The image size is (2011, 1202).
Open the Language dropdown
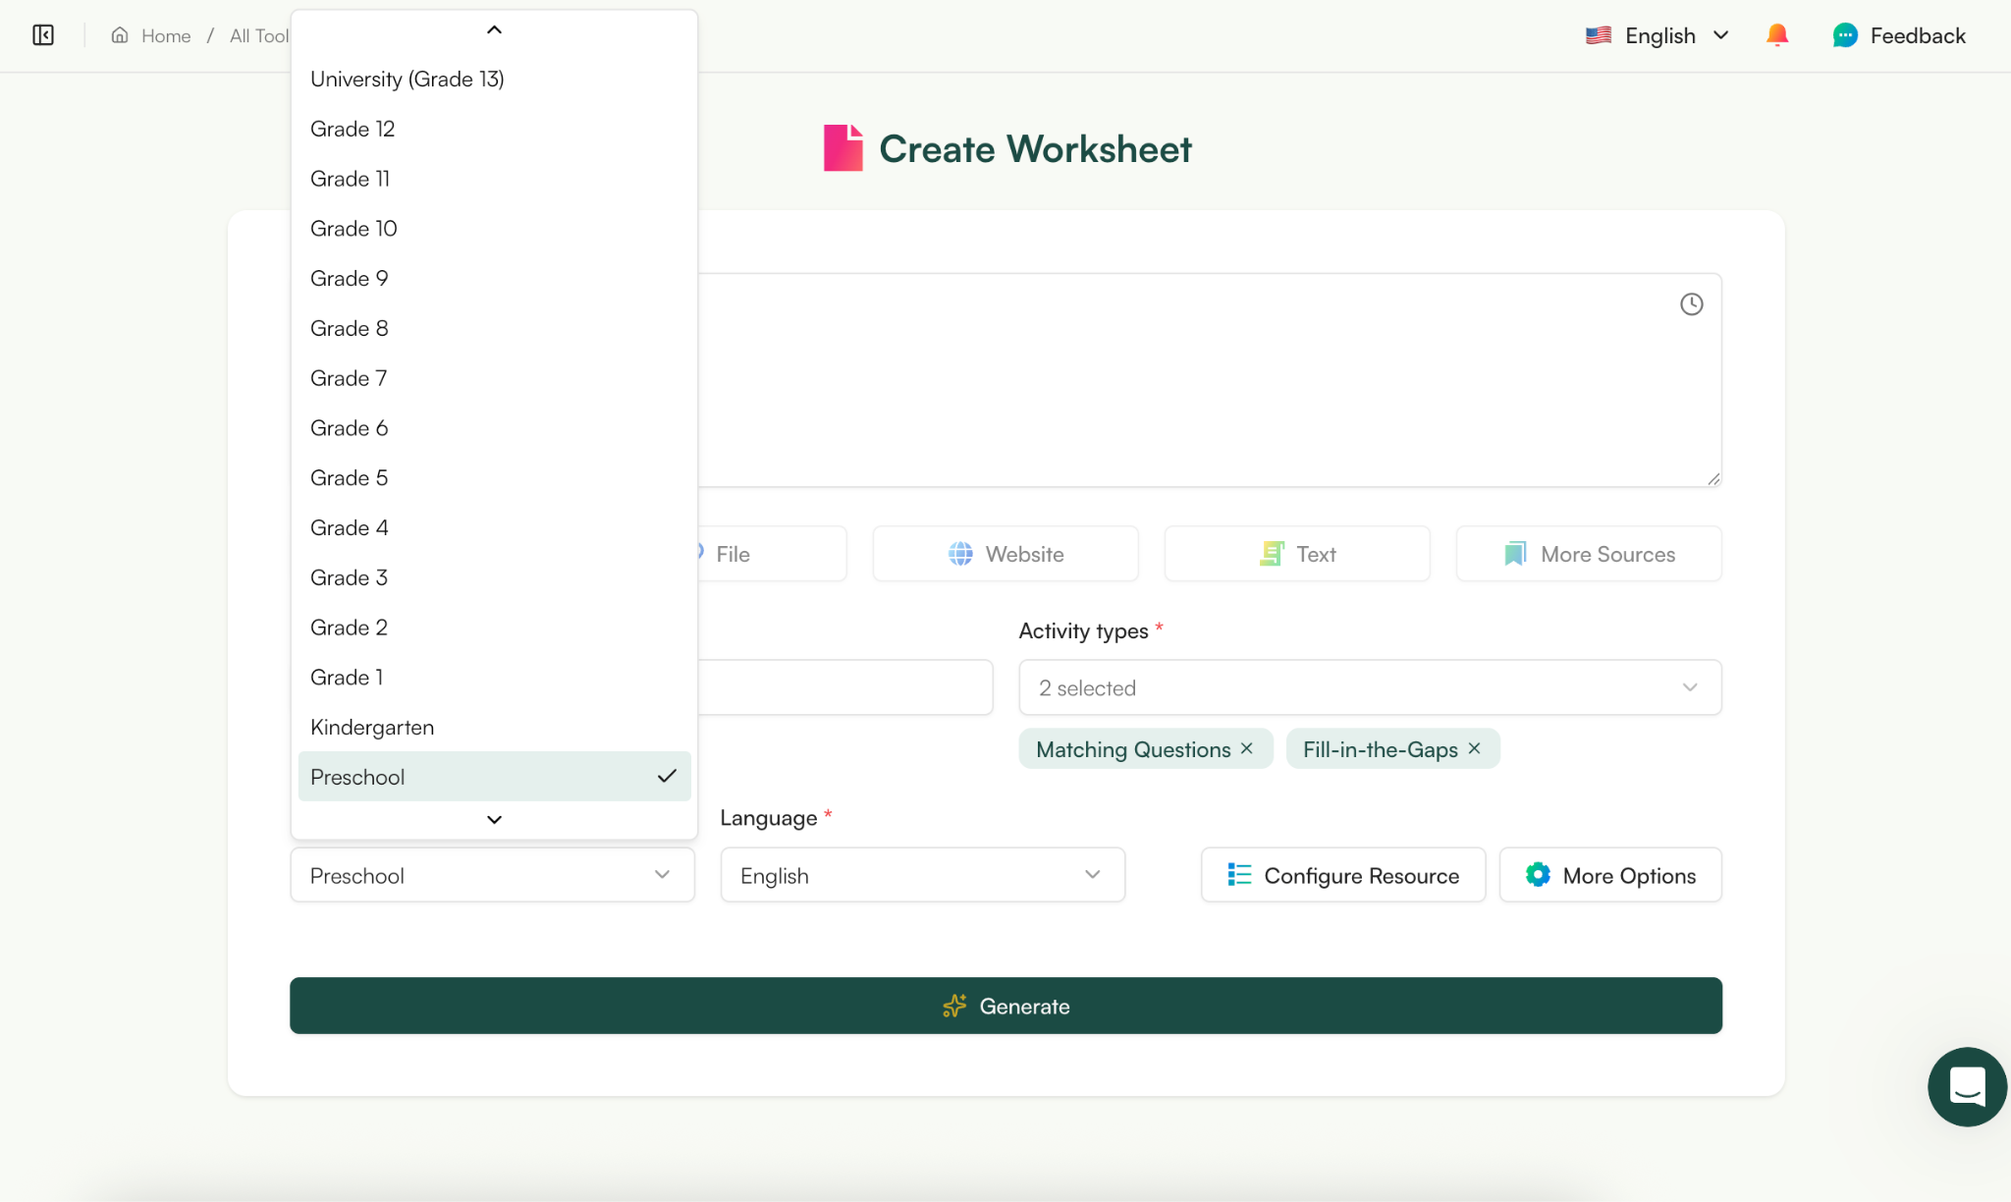[922, 875]
